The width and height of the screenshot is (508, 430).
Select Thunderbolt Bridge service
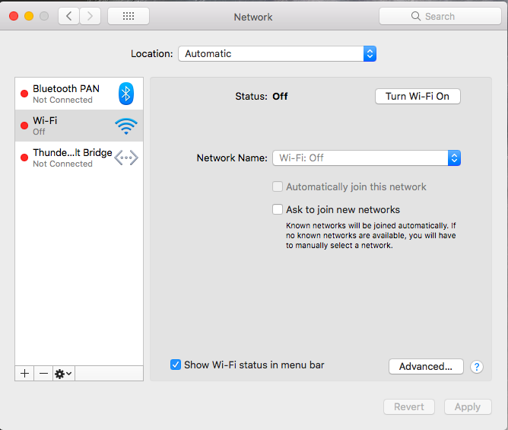pos(79,158)
